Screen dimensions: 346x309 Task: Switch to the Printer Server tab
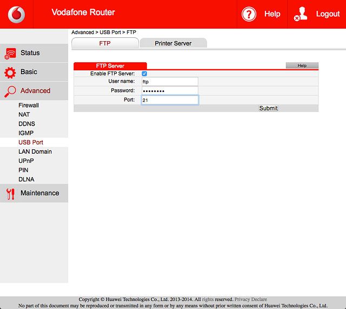click(x=173, y=43)
